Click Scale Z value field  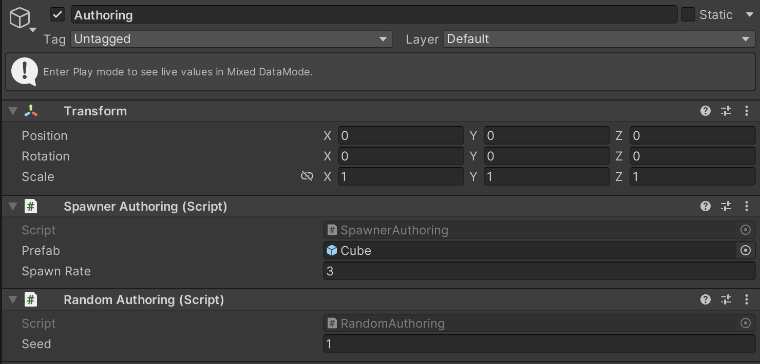692,177
